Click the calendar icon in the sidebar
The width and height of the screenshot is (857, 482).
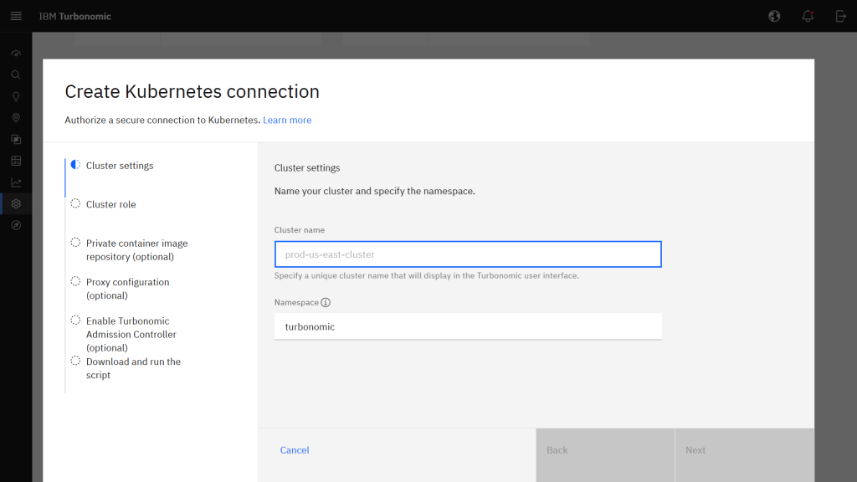(16, 161)
